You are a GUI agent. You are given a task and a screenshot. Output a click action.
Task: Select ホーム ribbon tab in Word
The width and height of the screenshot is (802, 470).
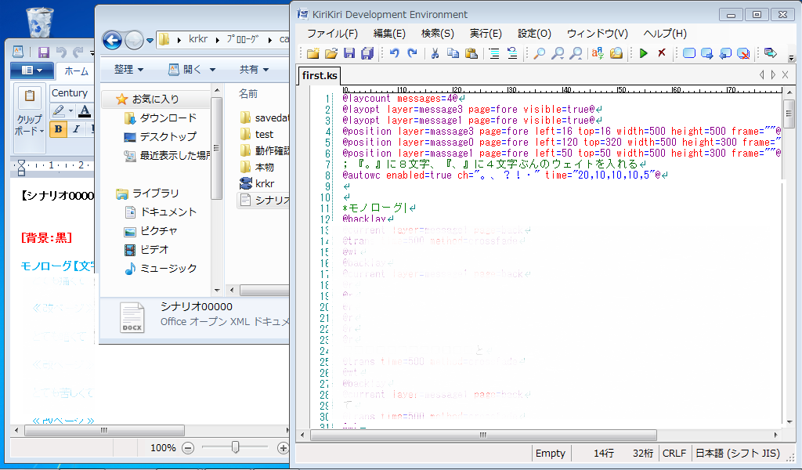(x=76, y=71)
